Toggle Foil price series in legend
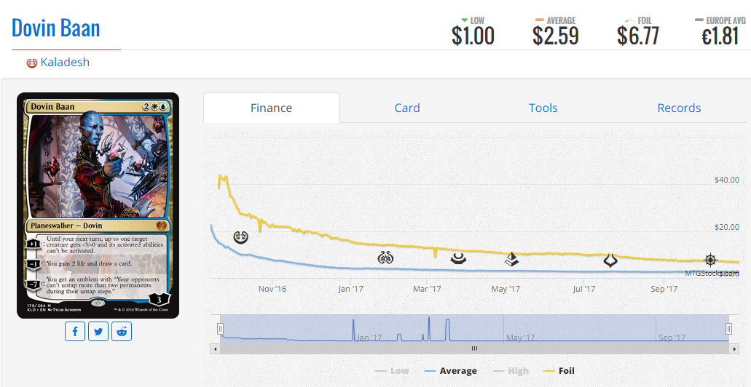The image size is (751, 387). (559, 371)
